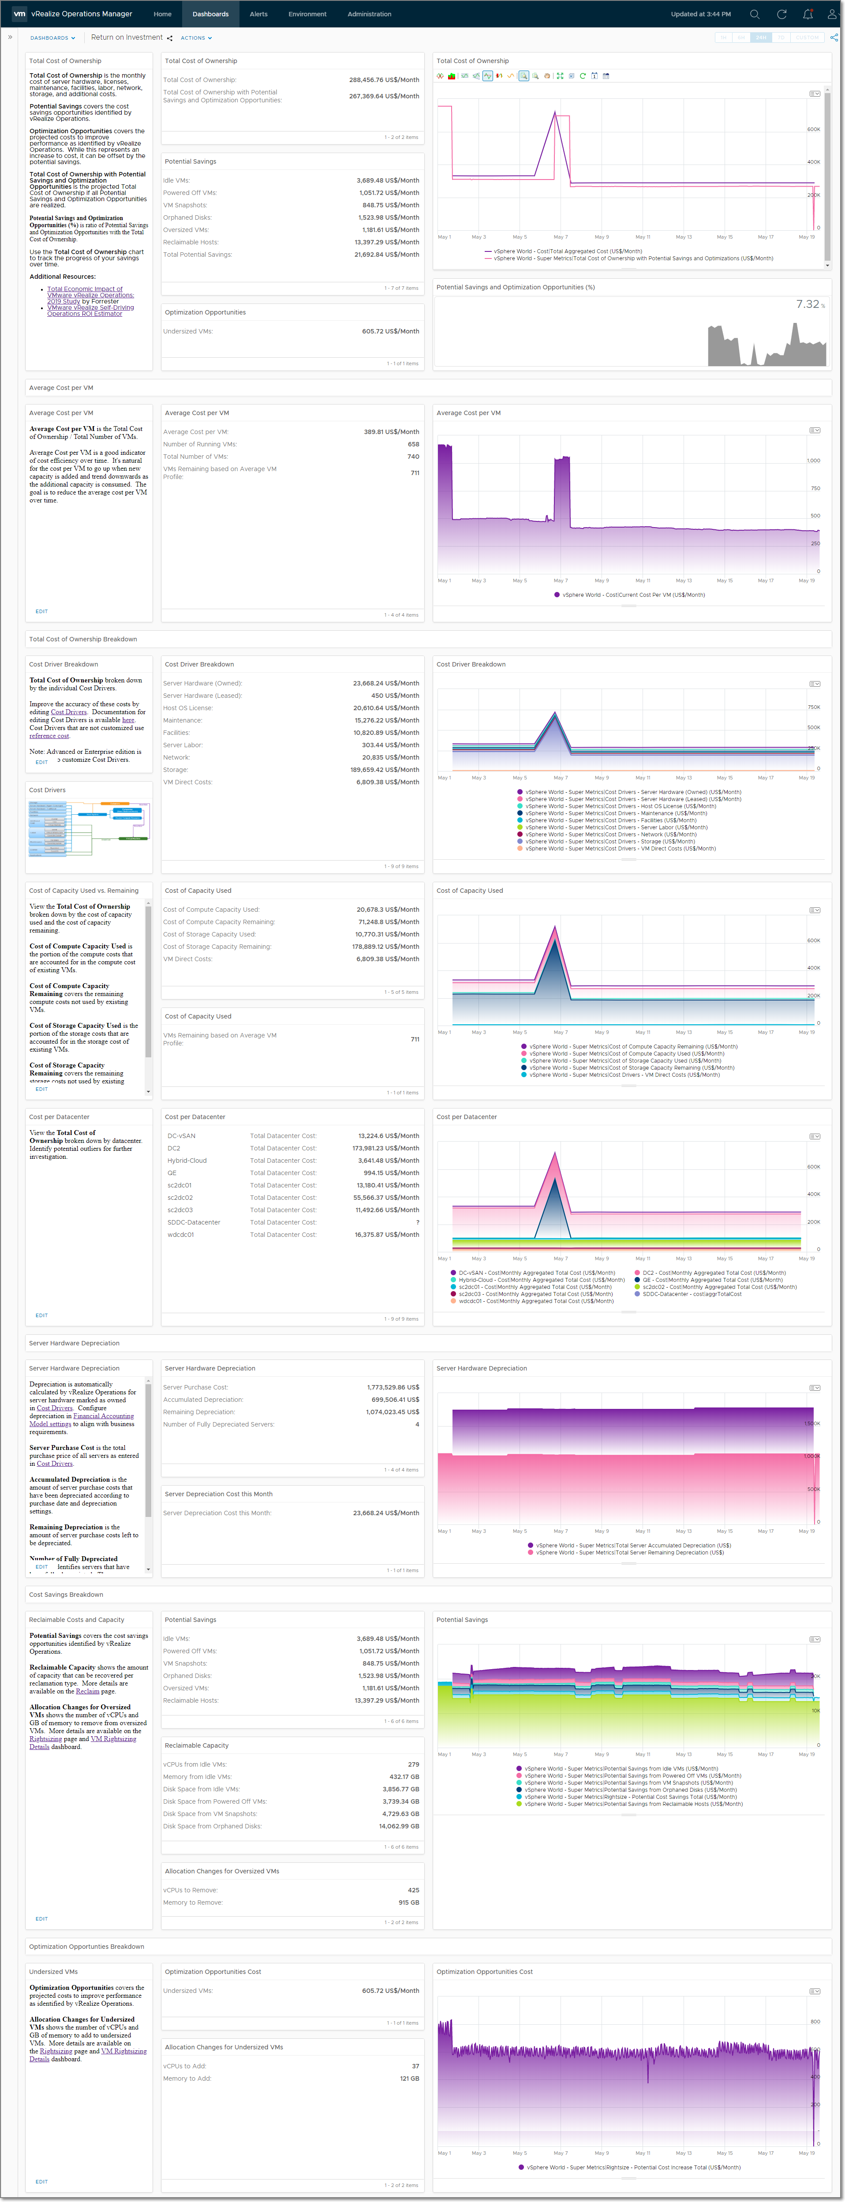Click the 7.32 % savings value
Image resolution: width=845 pixels, height=2202 pixels.
tap(810, 304)
